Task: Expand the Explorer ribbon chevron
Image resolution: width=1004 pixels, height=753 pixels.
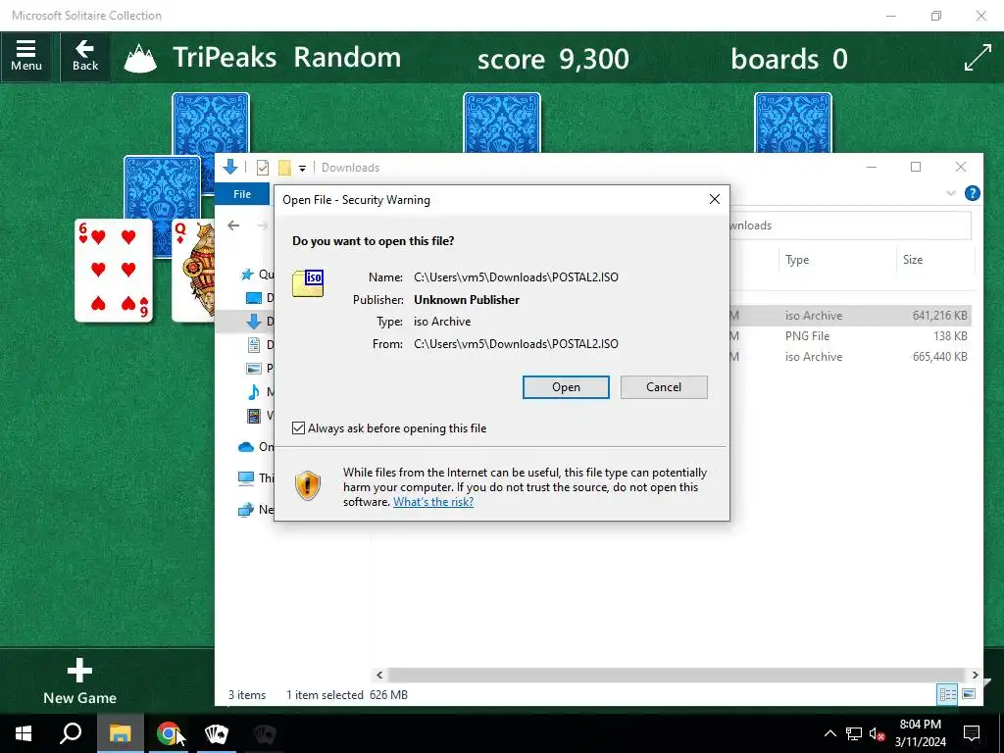Action: 951,193
